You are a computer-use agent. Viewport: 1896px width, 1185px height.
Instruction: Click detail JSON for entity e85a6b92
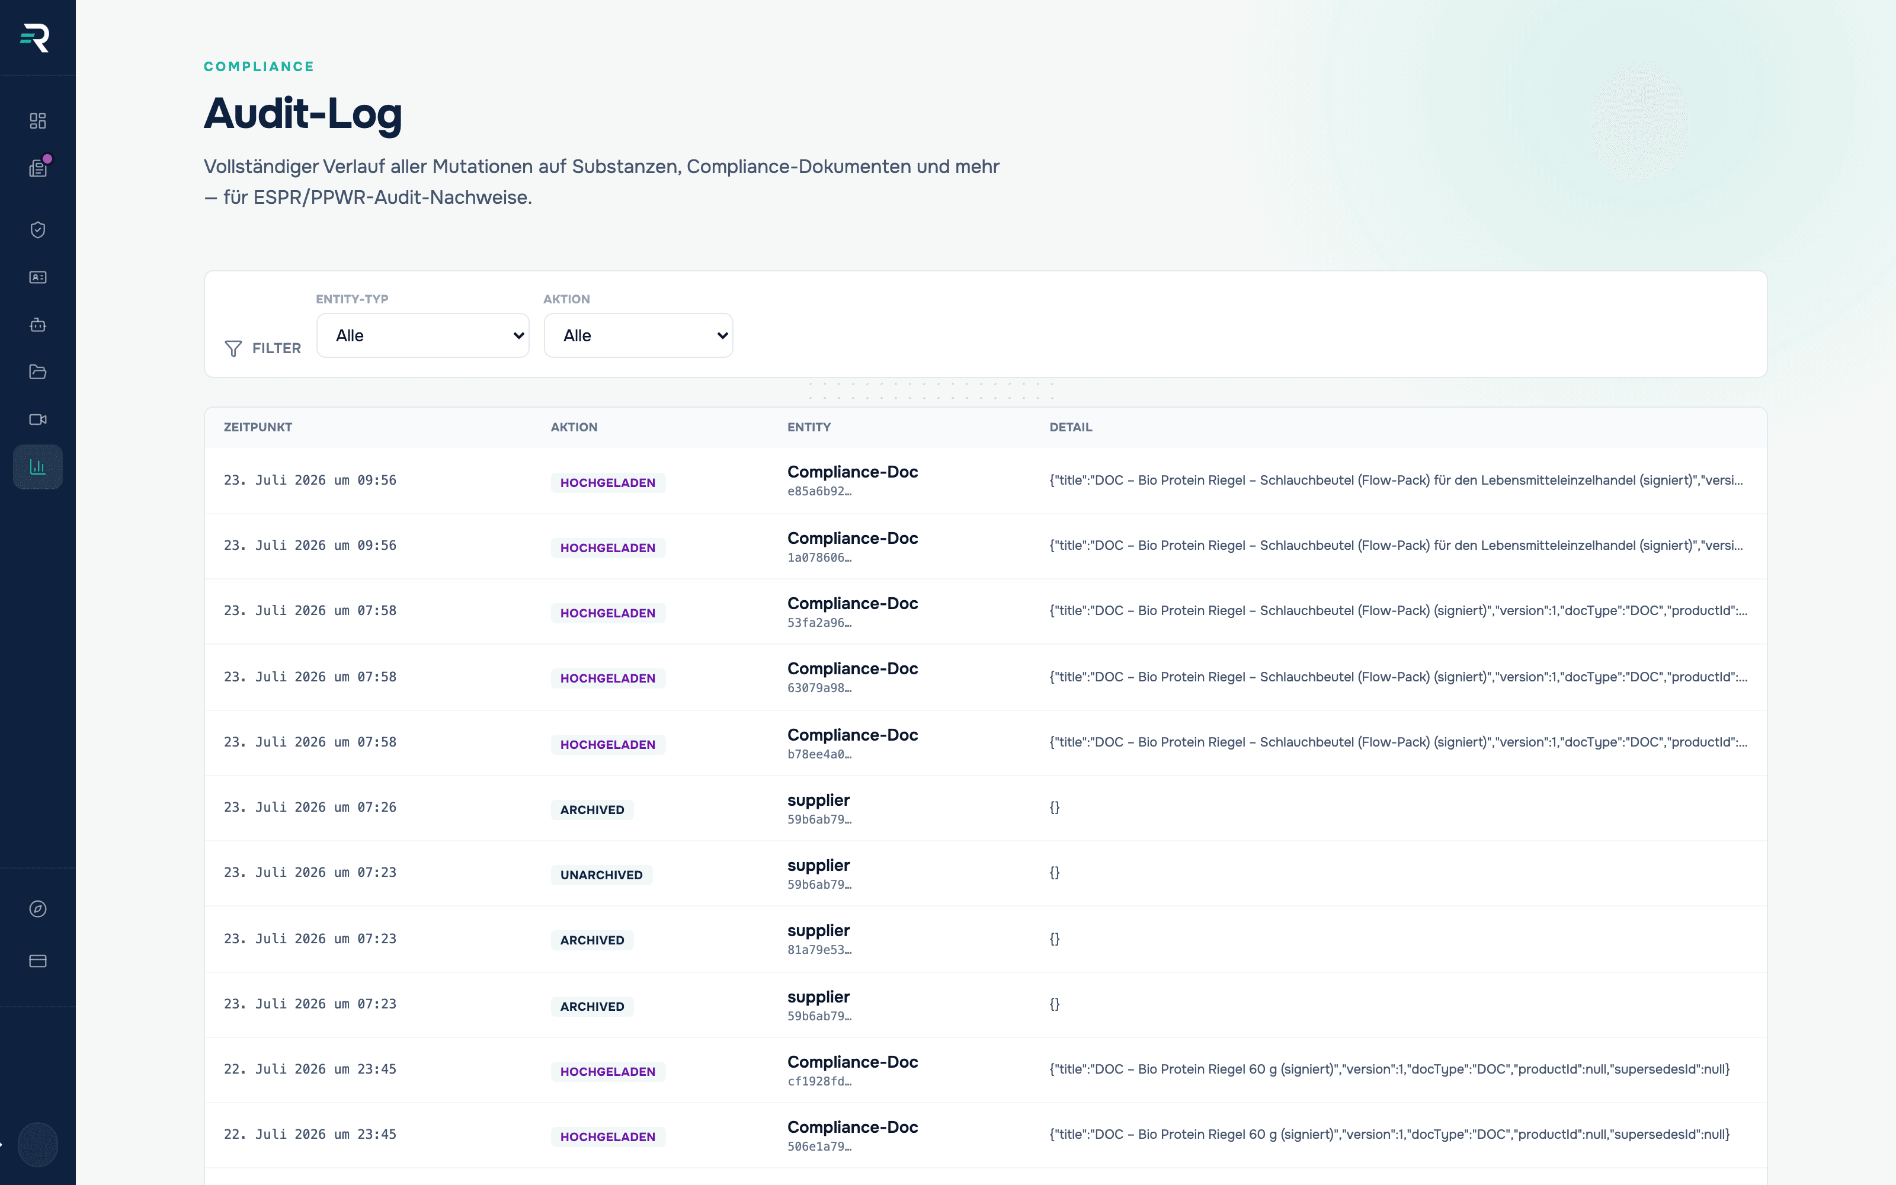(1396, 481)
